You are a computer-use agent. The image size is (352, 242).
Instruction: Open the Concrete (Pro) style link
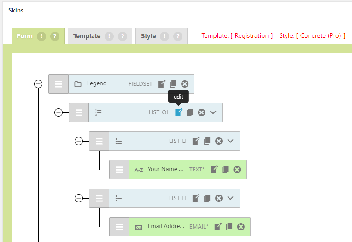point(321,35)
